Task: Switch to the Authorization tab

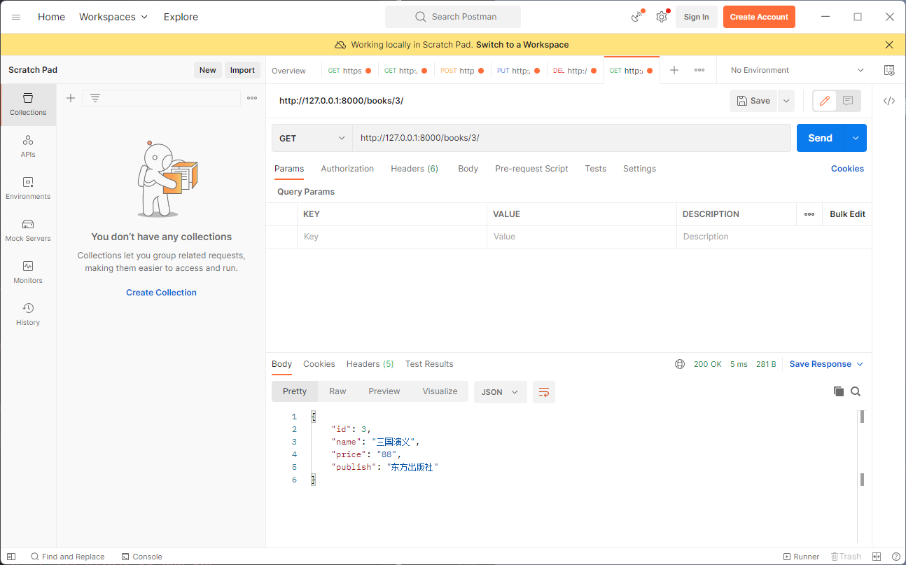Action: 347,169
